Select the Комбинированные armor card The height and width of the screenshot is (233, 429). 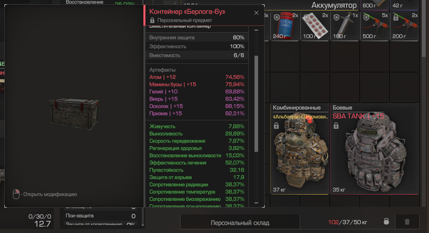tap(299, 149)
